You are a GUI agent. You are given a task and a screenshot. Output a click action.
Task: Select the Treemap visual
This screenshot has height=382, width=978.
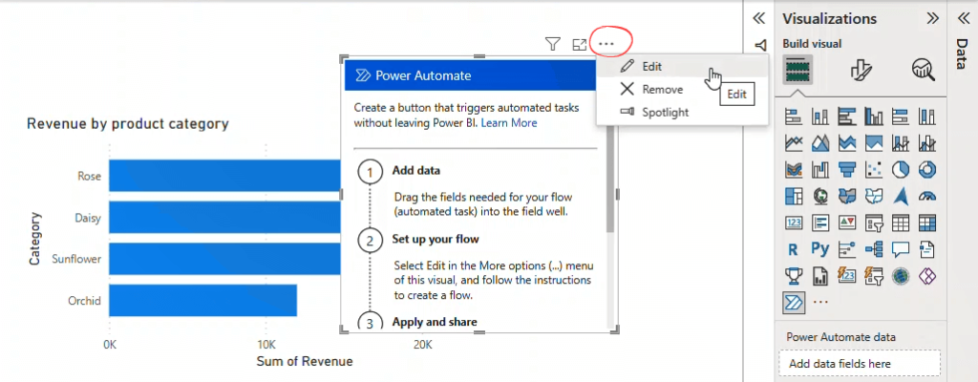(794, 196)
